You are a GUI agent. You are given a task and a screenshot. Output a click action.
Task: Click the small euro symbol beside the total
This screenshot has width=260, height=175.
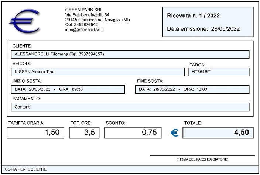click(x=175, y=133)
